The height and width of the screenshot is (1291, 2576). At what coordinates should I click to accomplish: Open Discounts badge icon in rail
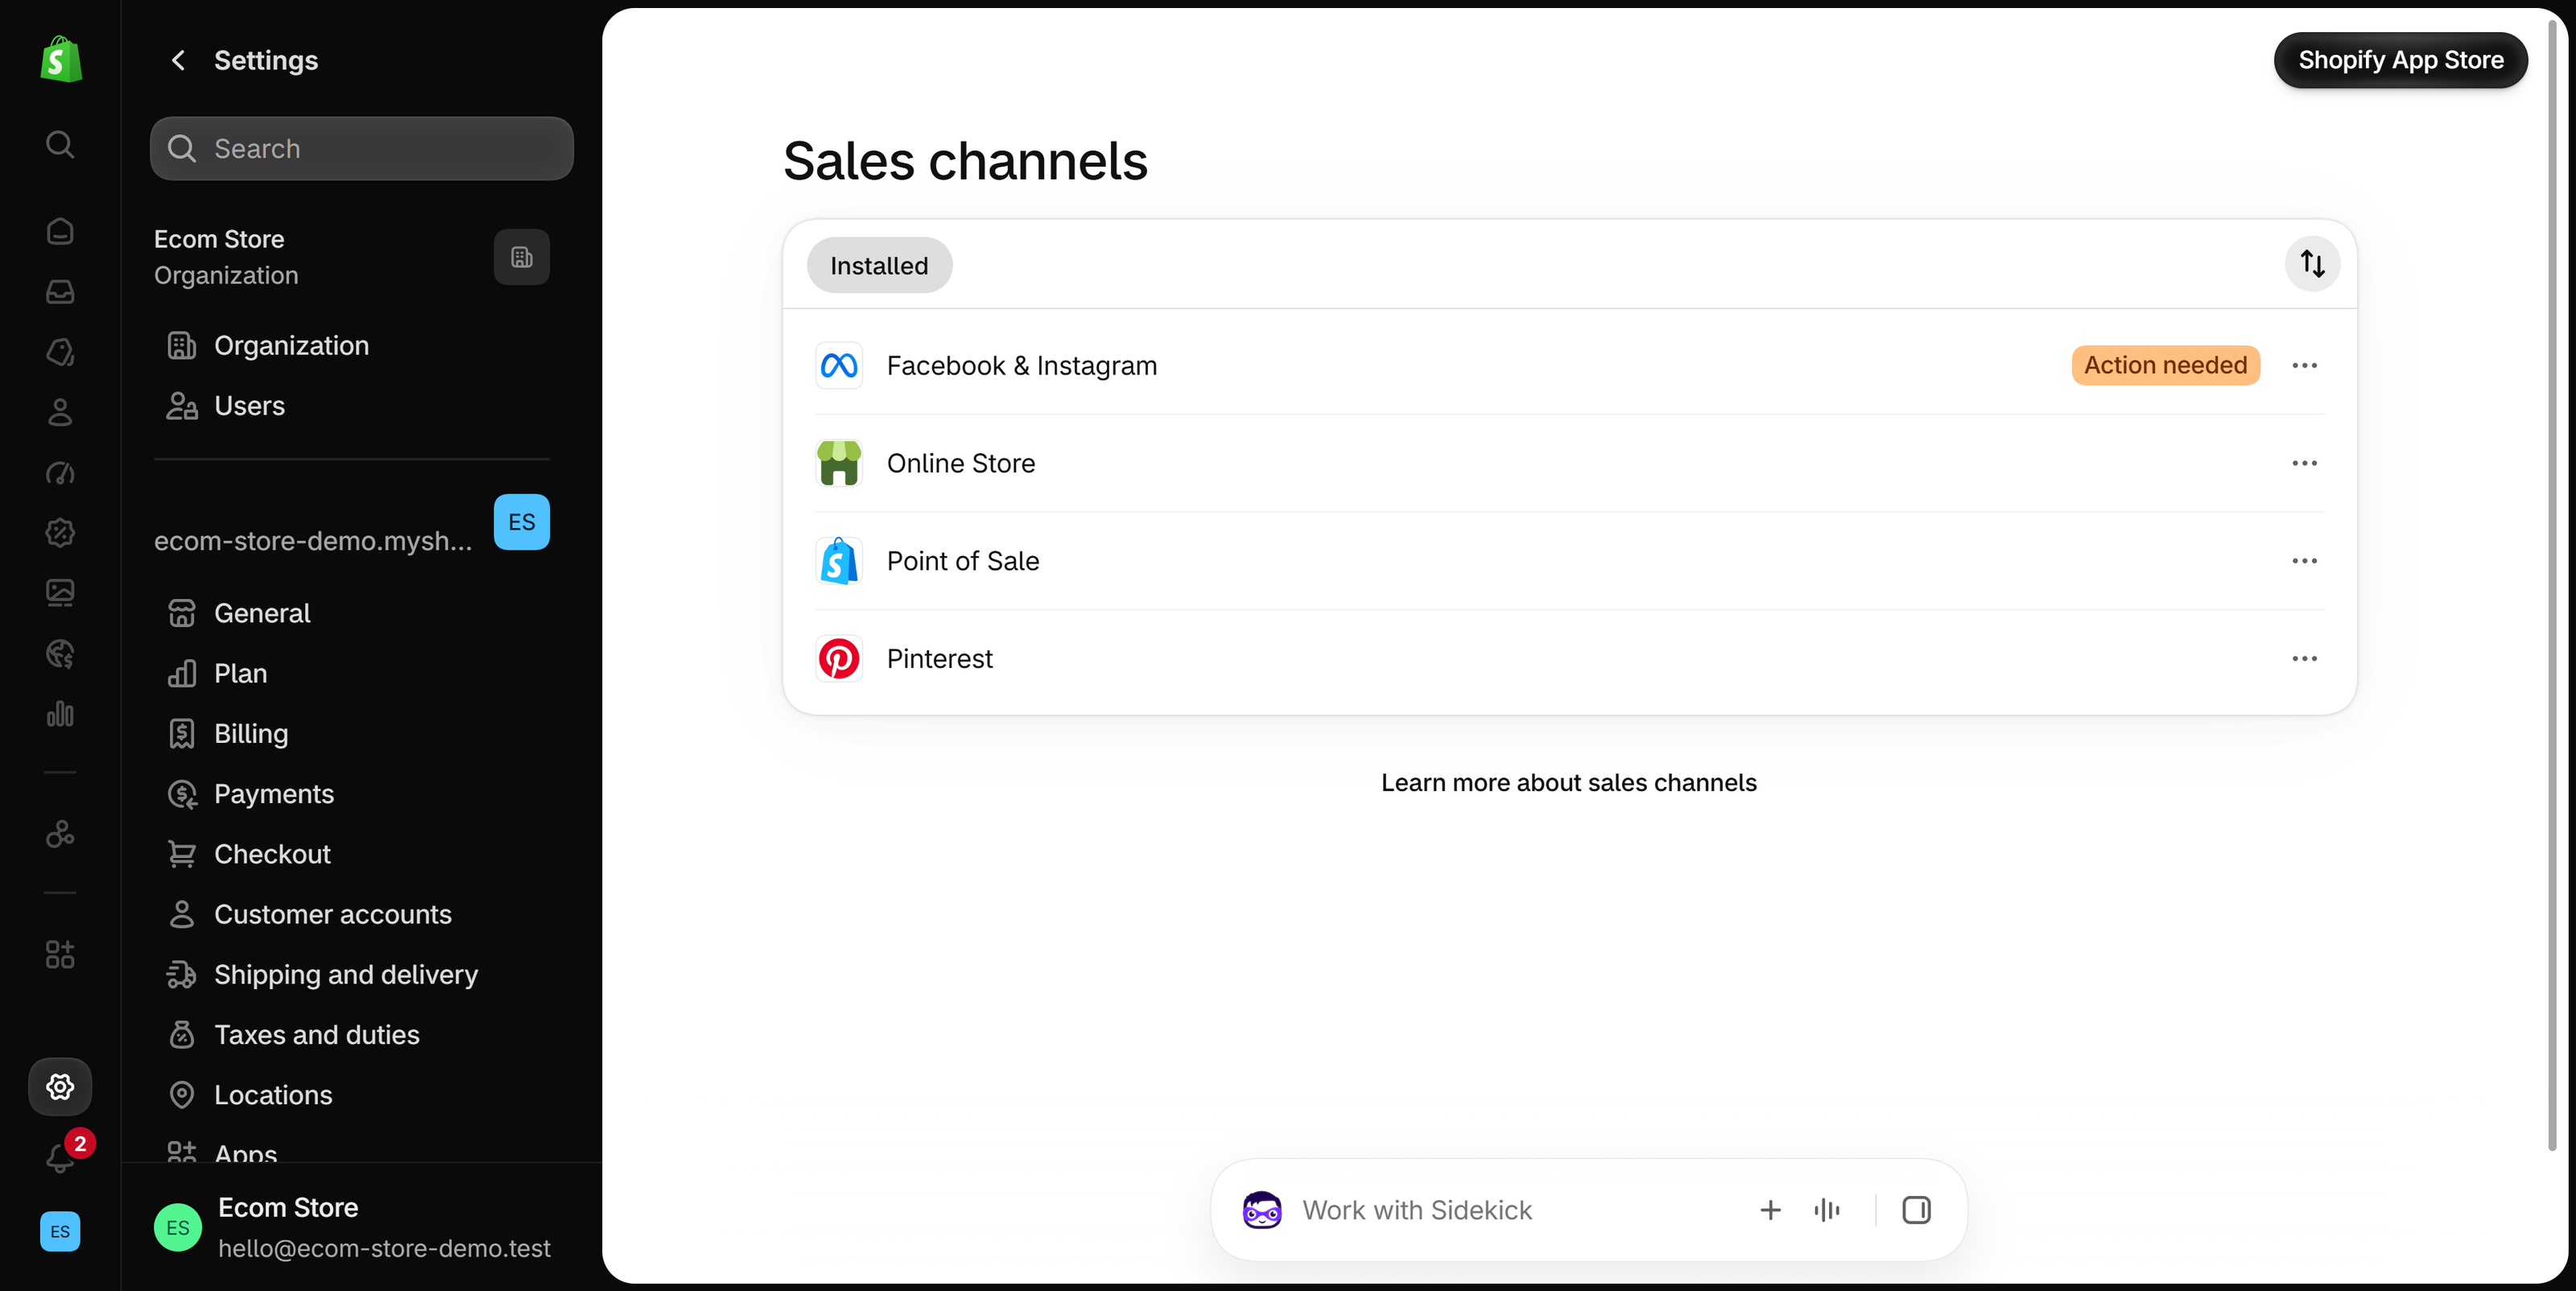tap(60, 533)
